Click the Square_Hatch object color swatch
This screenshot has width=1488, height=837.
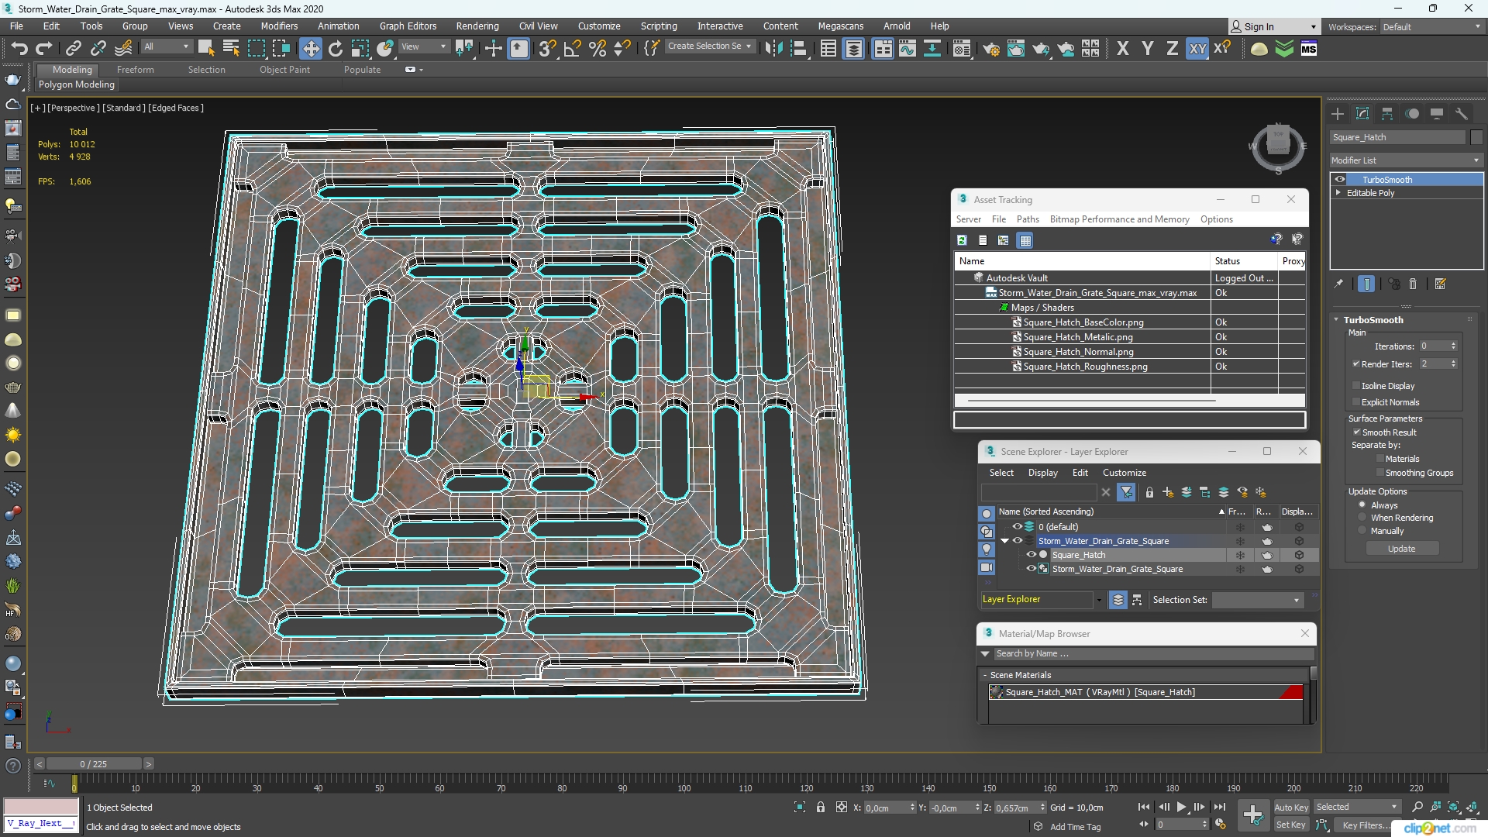pyautogui.click(x=1476, y=137)
